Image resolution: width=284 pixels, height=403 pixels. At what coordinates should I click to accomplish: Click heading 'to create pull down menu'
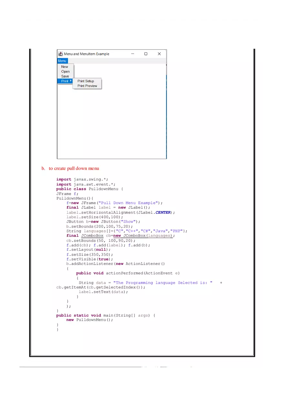pyautogui.click(x=74, y=168)
